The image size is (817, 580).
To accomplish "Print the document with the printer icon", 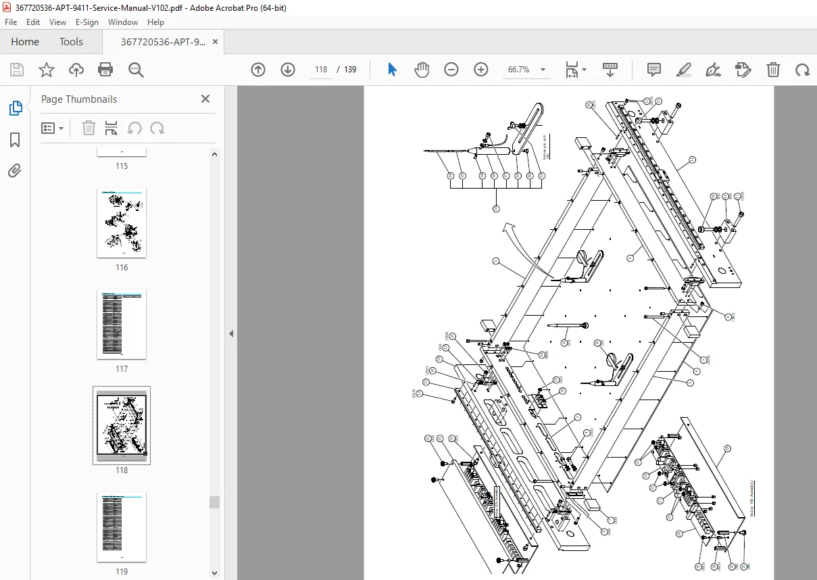I will [x=105, y=70].
